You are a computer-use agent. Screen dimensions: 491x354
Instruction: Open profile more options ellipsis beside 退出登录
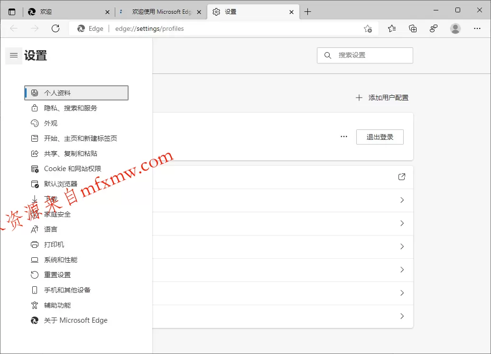tap(344, 136)
